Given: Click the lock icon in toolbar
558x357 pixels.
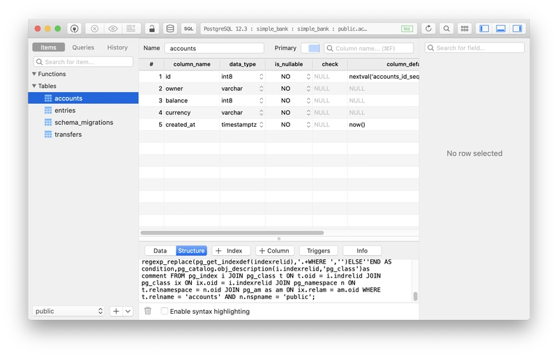Looking at the screenshot, I should [152, 29].
